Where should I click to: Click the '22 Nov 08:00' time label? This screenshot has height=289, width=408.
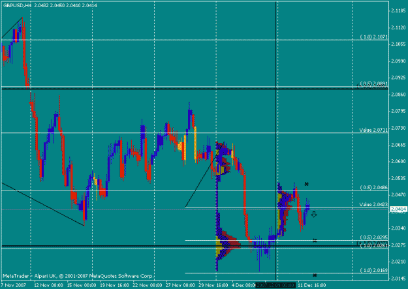(x=148, y=285)
